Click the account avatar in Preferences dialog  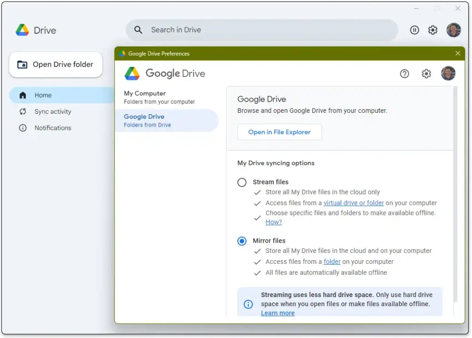pos(448,74)
